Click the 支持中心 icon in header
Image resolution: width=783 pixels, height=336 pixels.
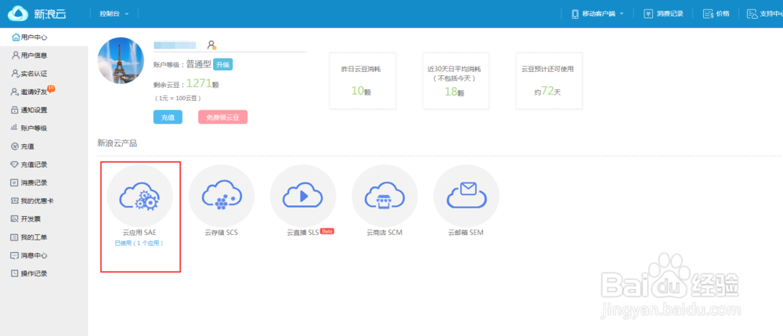(752, 14)
